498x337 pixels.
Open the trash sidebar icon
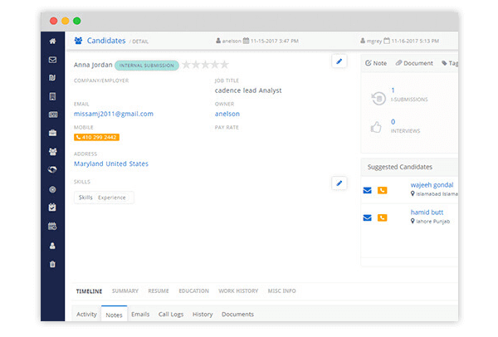point(53,264)
